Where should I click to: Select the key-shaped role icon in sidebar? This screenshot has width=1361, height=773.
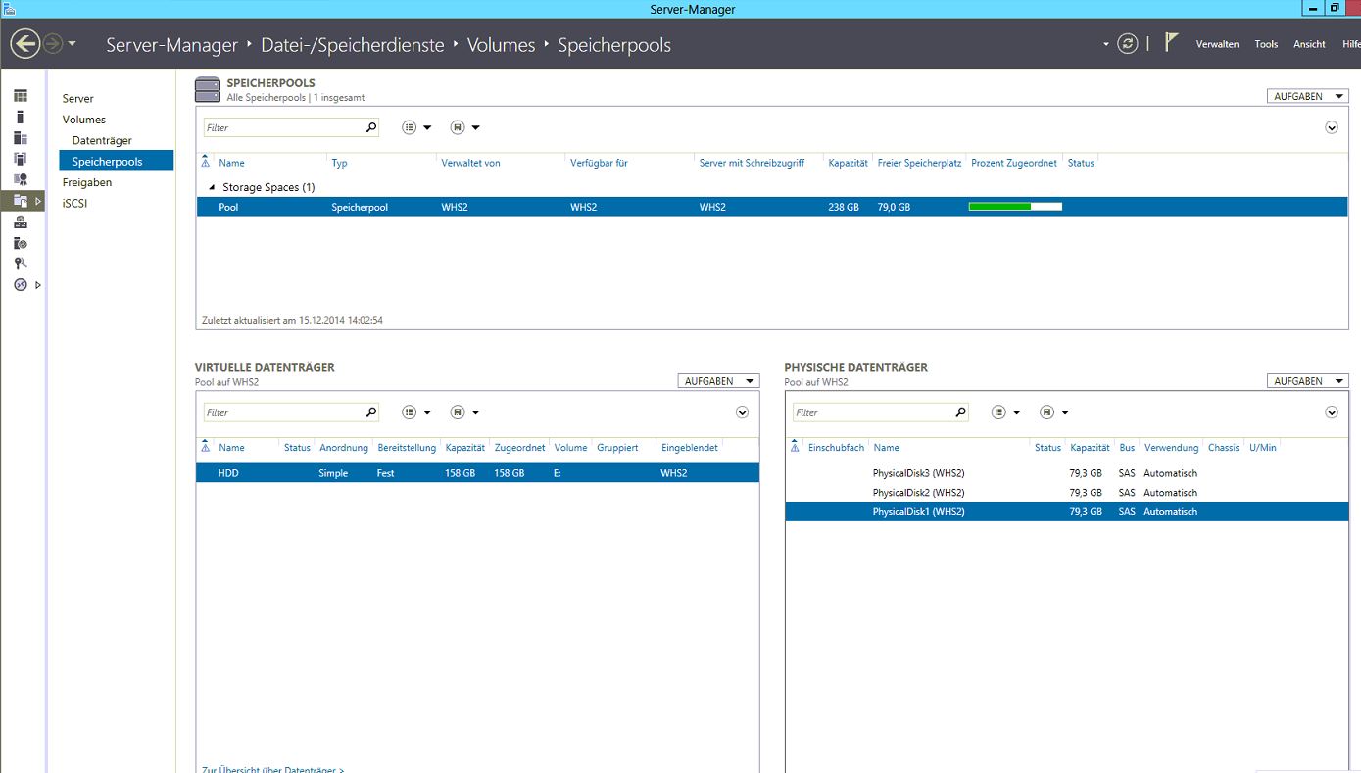21,264
